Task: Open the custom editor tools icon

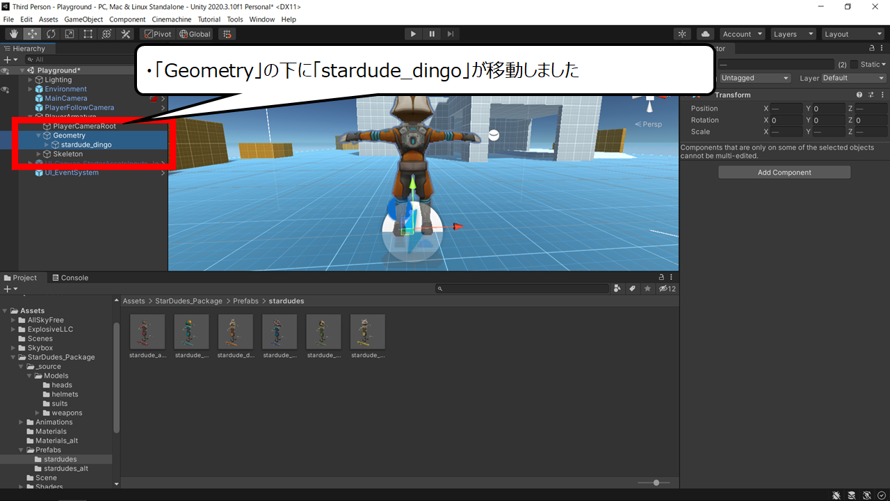Action: (125, 34)
